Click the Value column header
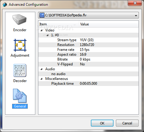This screenshot has height=132, width=144. click(109, 24)
